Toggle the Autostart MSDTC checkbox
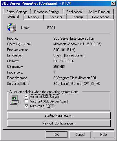This screenshot has height=141, width=117. tap(26, 106)
